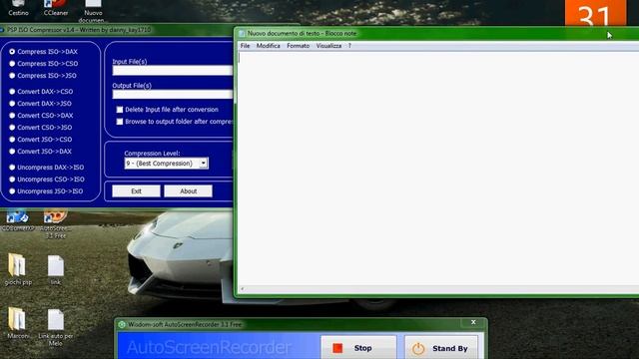Open the Nuovo documento desktop file

[x=92, y=11]
